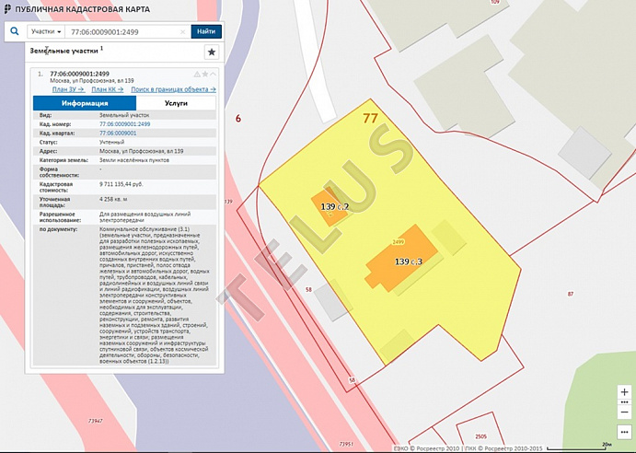Click the large 77 region label

click(370, 118)
